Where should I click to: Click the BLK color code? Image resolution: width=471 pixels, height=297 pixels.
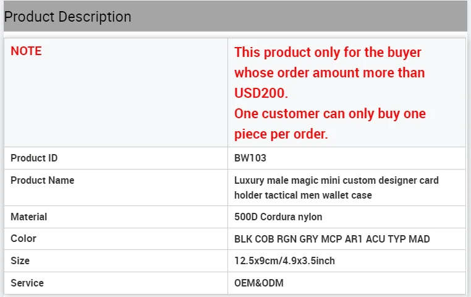click(244, 239)
